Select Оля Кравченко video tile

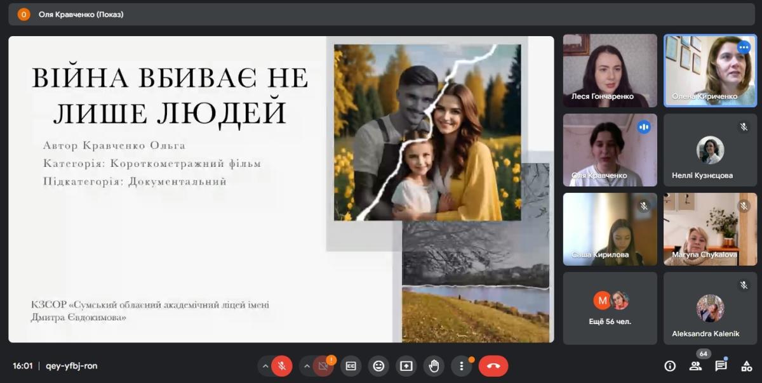pyautogui.click(x=610, y=150)
